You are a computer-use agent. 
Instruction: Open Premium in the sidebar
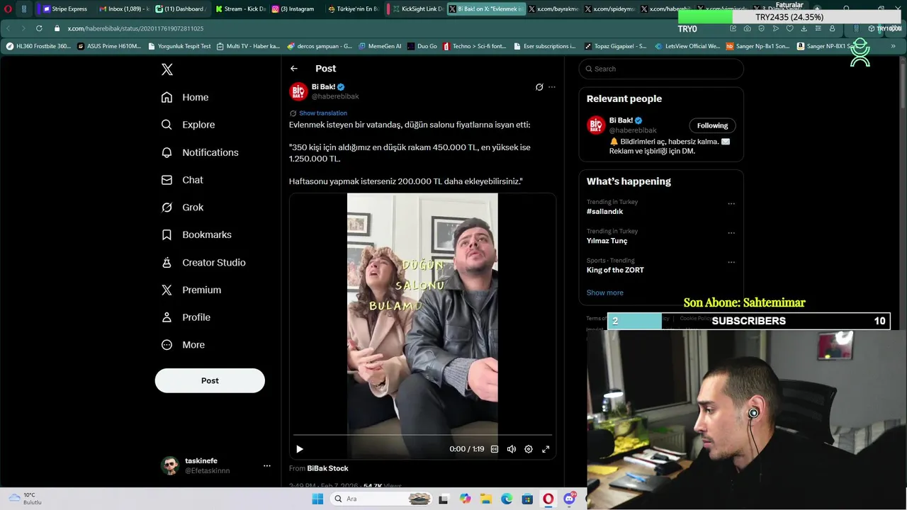pos(191,290)
